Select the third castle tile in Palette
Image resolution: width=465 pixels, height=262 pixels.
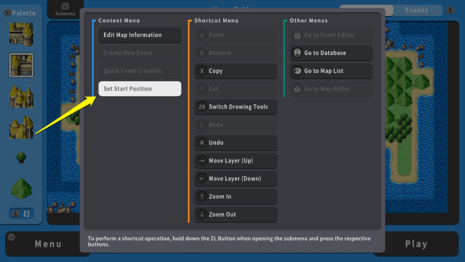click(21, 96)
